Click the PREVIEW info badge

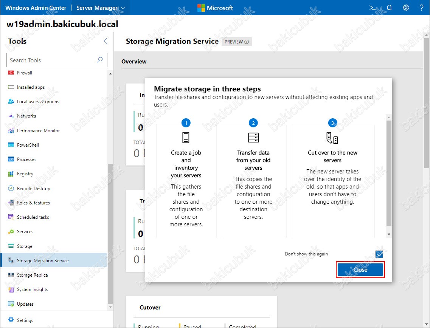pyautogui.click(x=236, y=42)
